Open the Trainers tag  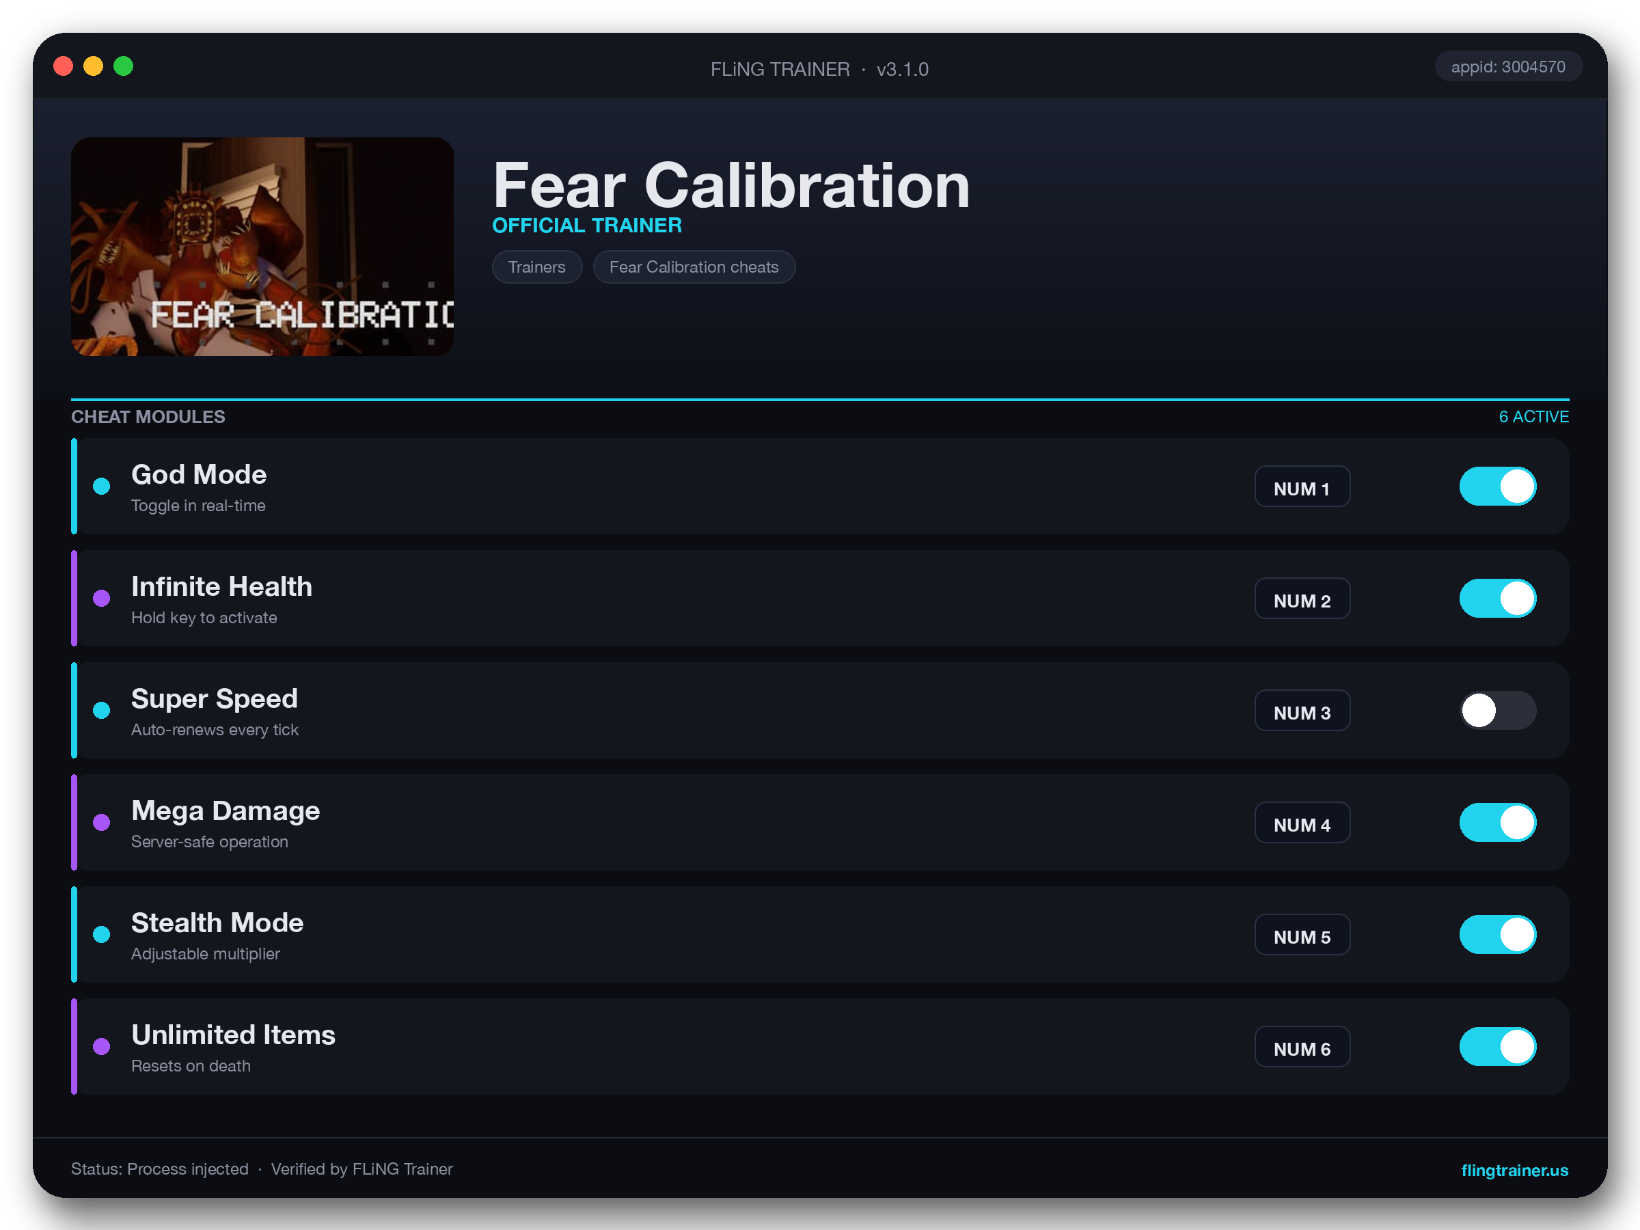point(537,267)
